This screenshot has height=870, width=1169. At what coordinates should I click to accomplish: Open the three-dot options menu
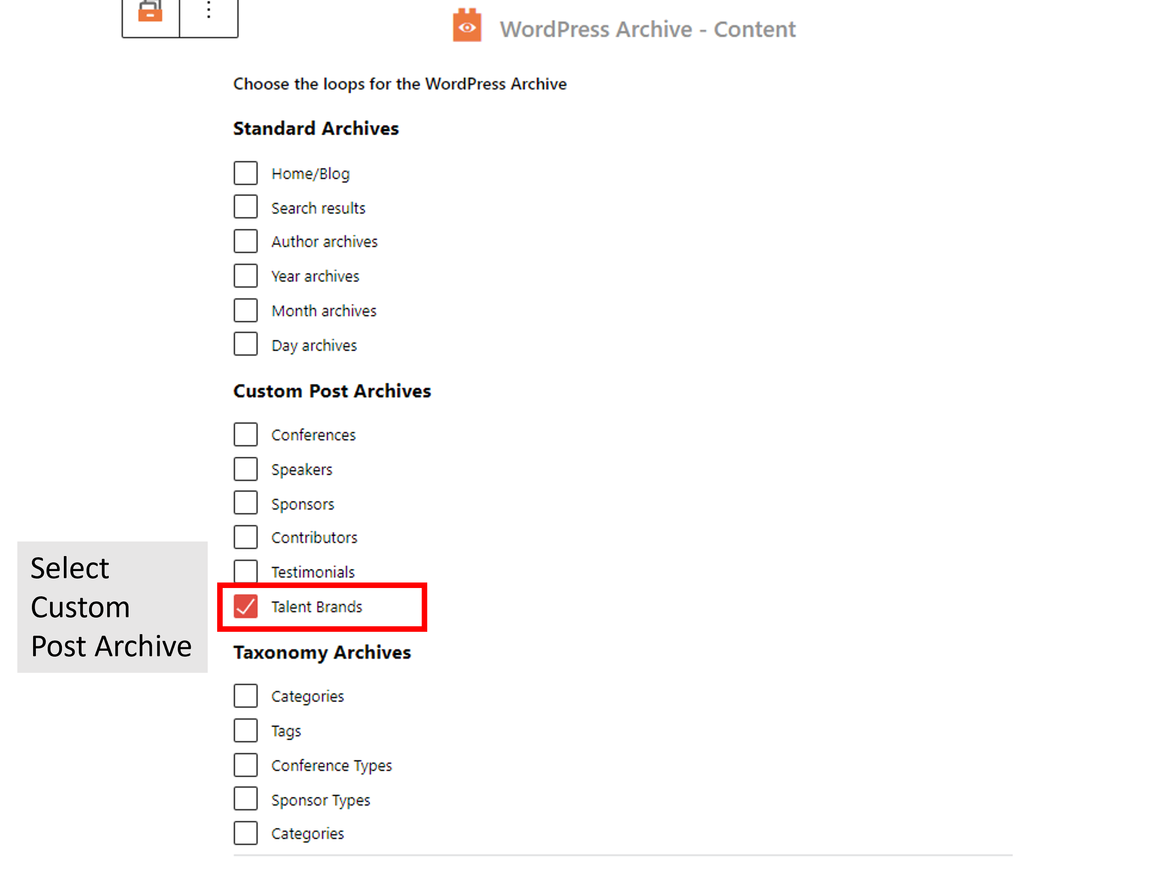pyautogui.click(x=209, y=9)
